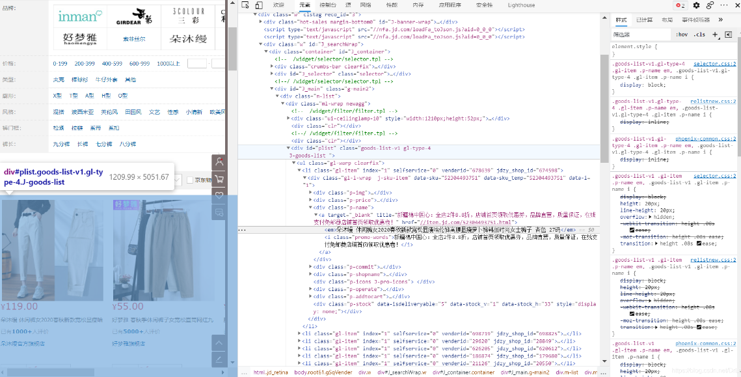
Task: Expand the J_selector div node
Action: point(272,74)
